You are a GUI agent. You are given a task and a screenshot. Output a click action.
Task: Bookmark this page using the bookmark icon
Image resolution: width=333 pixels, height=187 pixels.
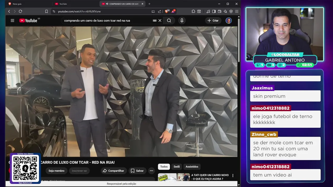pyautogui.click(x=46, y=11)
